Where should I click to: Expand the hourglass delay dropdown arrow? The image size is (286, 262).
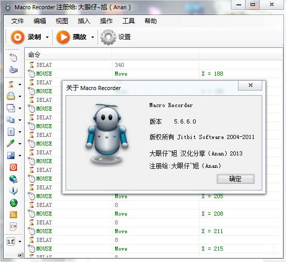click(x=20, y=84)
